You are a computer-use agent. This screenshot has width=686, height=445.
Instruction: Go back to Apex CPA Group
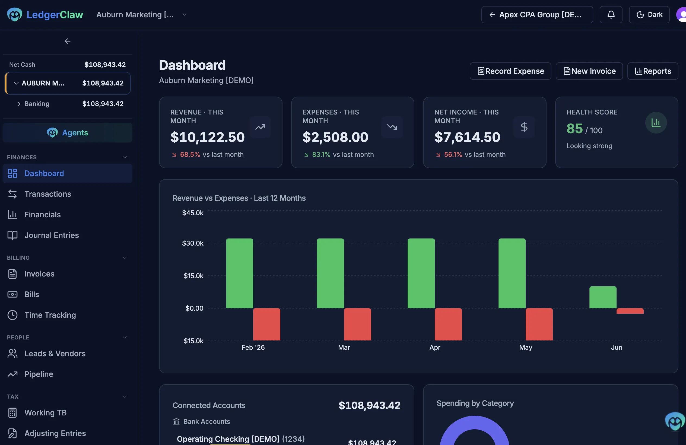(537, 15)
